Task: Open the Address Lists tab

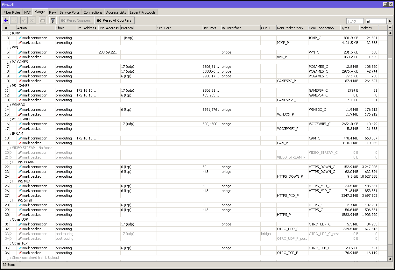Action: pos(116,12)
